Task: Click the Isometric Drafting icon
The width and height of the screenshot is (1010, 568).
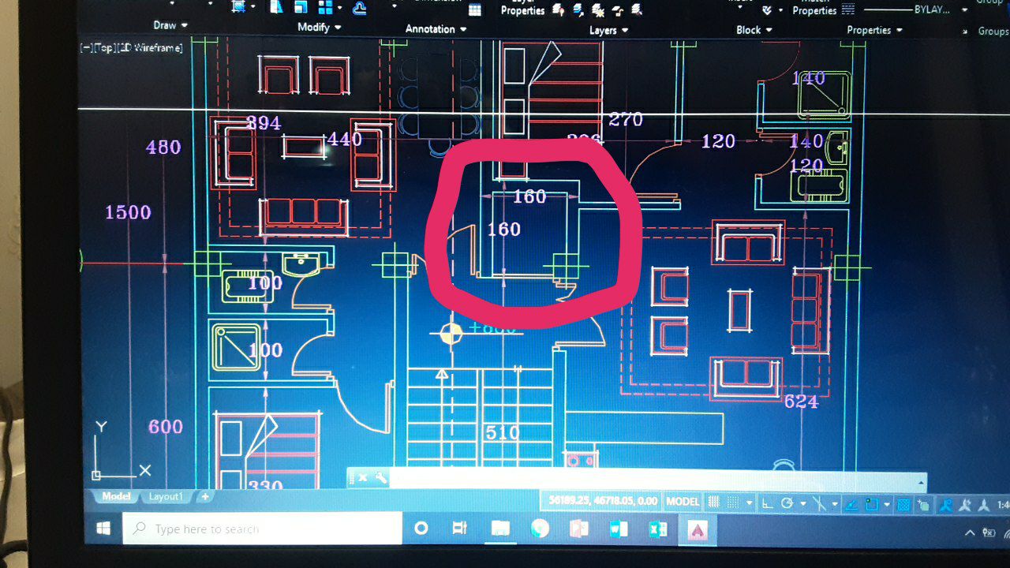Action: click(820, 503)
